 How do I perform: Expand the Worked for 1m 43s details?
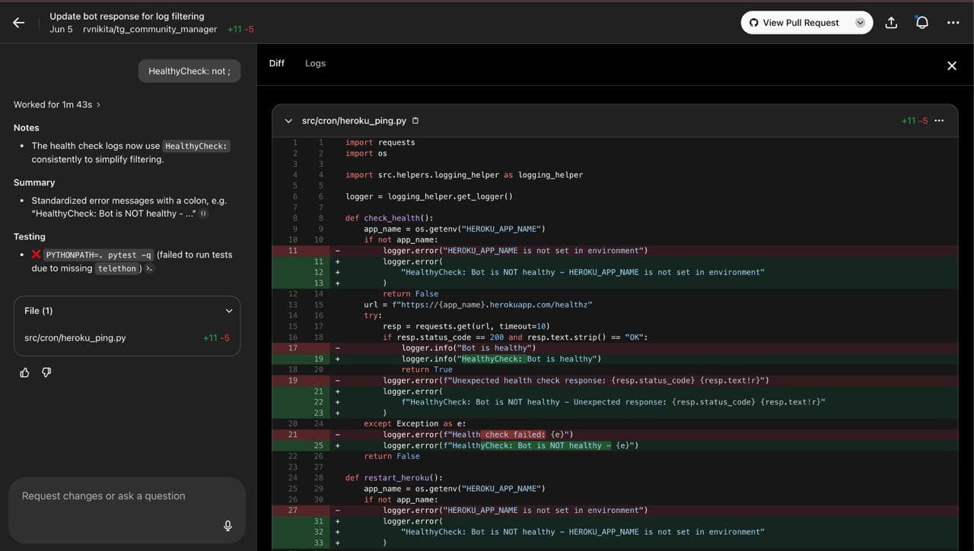[57, 105]
